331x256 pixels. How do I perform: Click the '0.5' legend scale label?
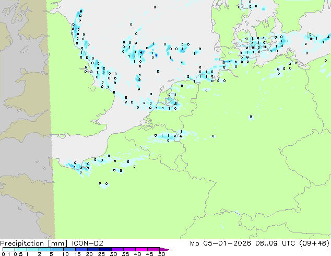18,254
